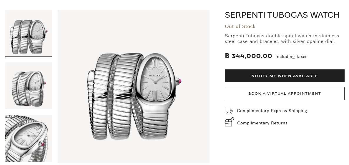
Task: Click the Out of Stock label
Action: point(240,26)
